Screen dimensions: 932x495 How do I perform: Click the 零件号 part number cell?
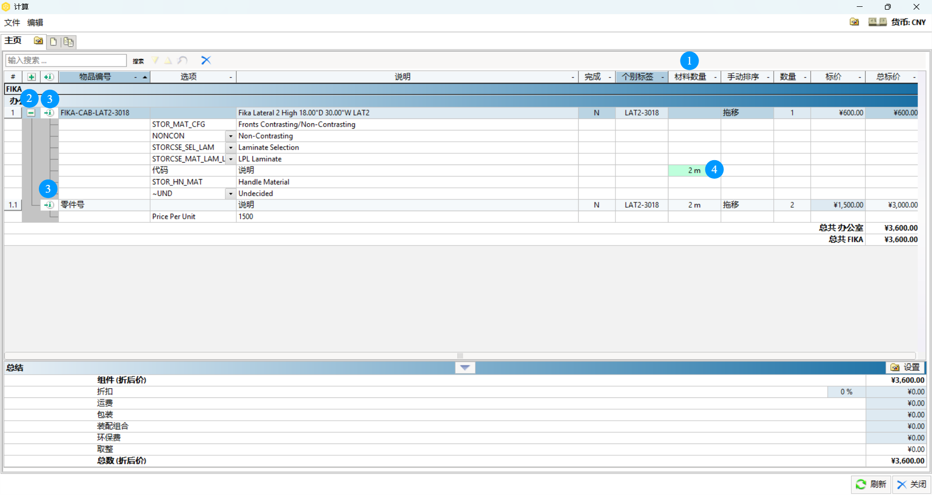click(104, 205)
